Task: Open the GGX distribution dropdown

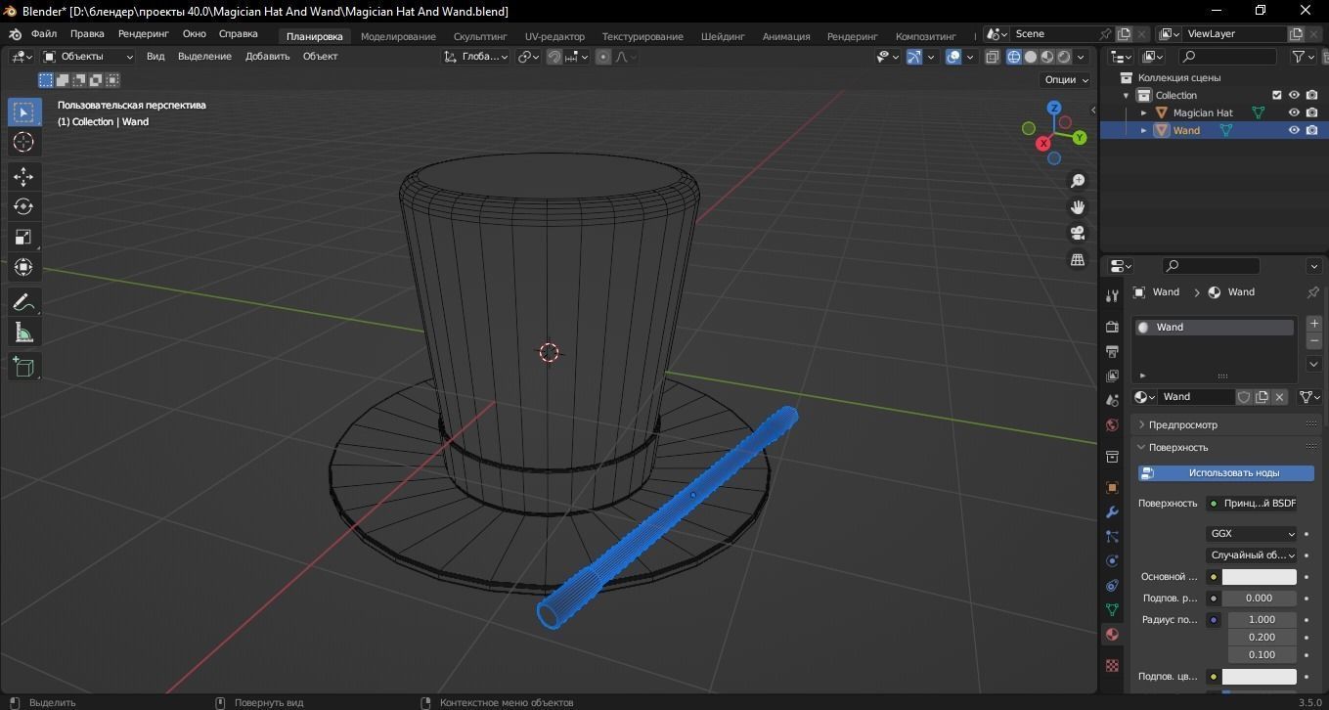Action: (1252, 534)
